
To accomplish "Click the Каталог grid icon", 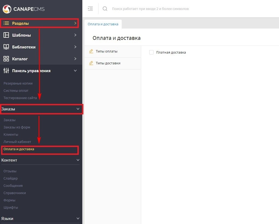I will [6, 59].
